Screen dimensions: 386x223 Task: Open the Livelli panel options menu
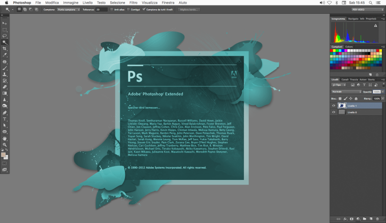383,80
